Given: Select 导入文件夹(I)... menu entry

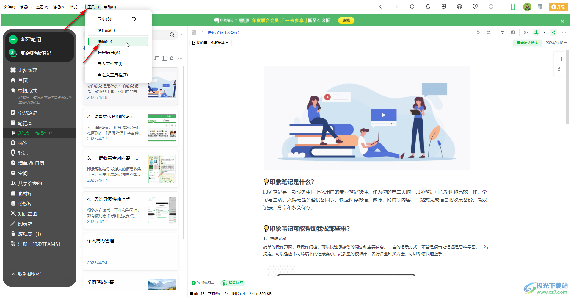Looking at the screenshot, I should pyautogui.click(x=118, y=64).
